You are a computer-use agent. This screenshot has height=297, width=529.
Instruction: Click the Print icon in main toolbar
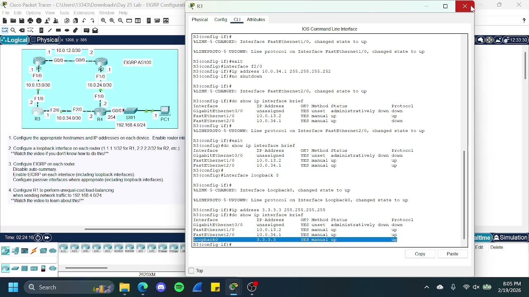(30, 21)
